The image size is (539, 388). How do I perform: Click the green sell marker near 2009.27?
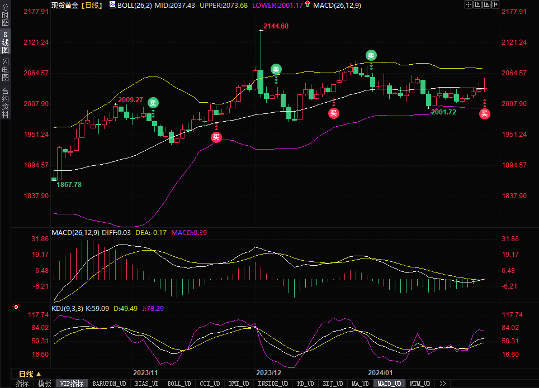click(153, 103)
